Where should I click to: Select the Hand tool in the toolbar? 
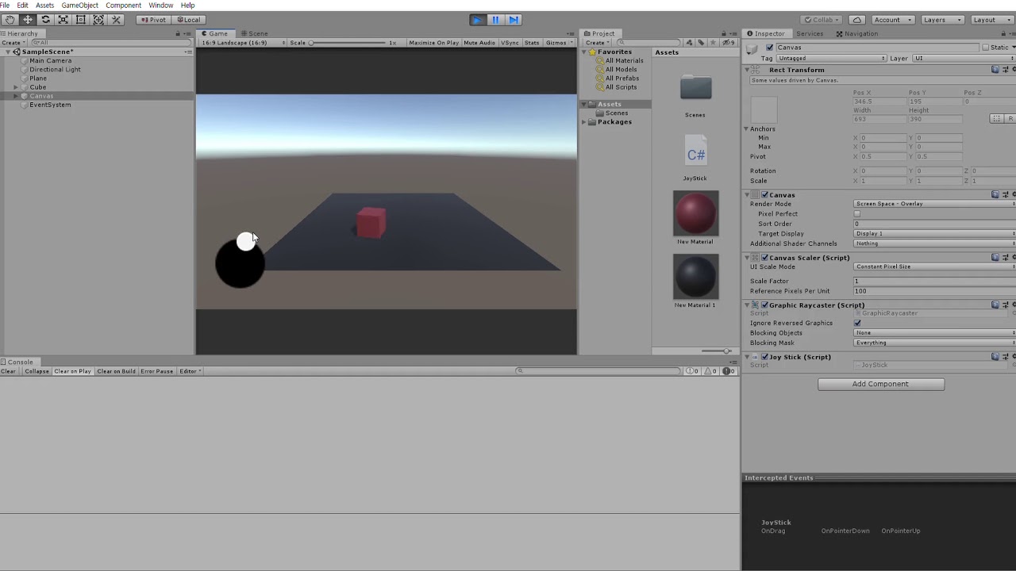(x=10, y=20)
